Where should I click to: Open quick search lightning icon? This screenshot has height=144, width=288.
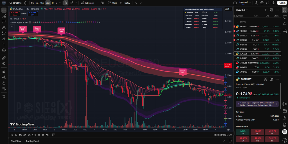[x=256, y=3]
